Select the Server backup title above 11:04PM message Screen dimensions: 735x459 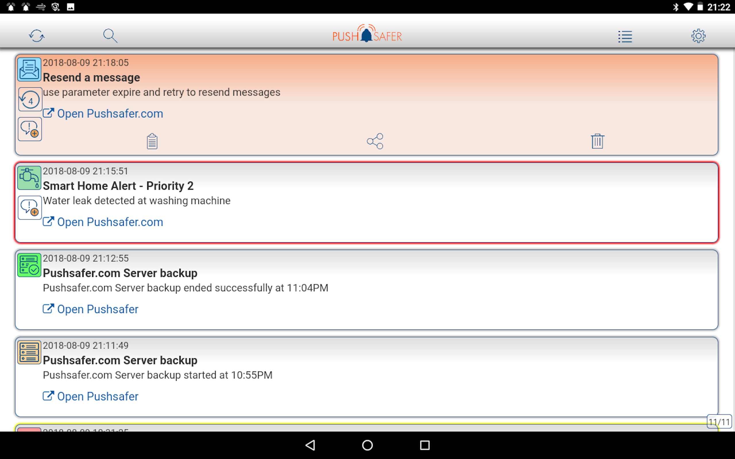[120, 273]
